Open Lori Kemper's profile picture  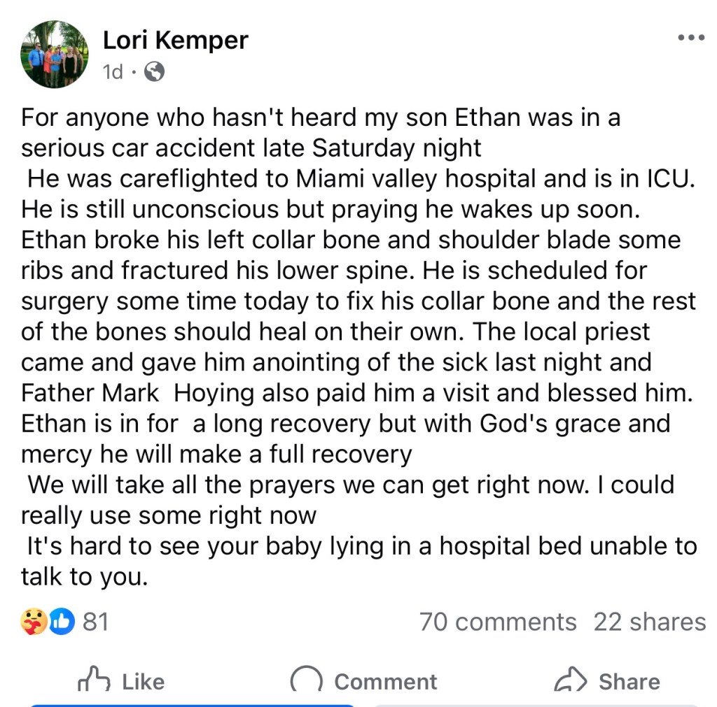point(55,55)
